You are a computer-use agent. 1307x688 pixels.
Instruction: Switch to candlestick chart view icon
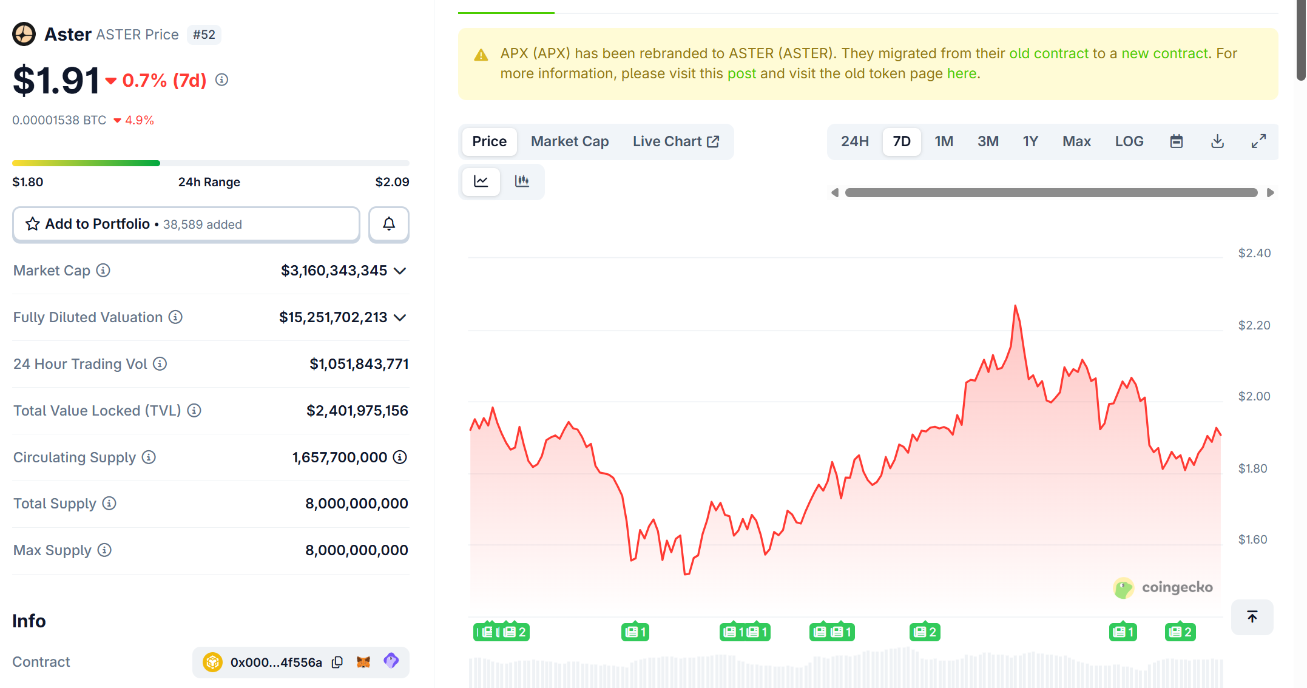(522, 181)
